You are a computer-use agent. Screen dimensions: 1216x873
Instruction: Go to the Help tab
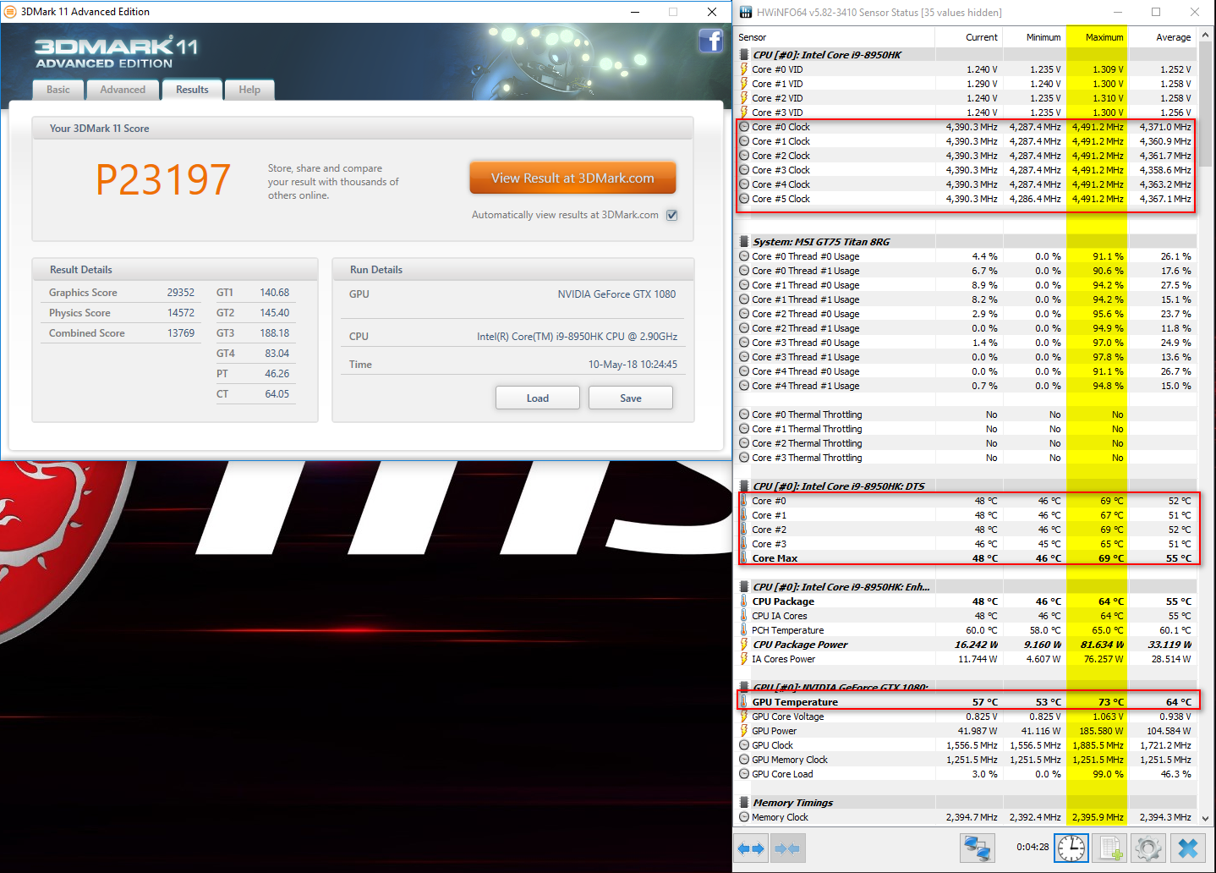click(249, 90)
